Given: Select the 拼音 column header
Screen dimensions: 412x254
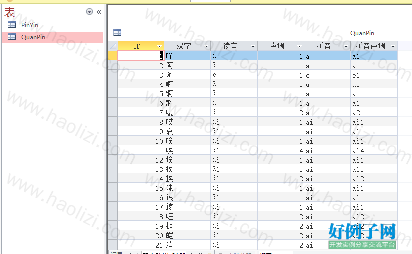Looking at the screenshot, I should click(x=328, y=46).
